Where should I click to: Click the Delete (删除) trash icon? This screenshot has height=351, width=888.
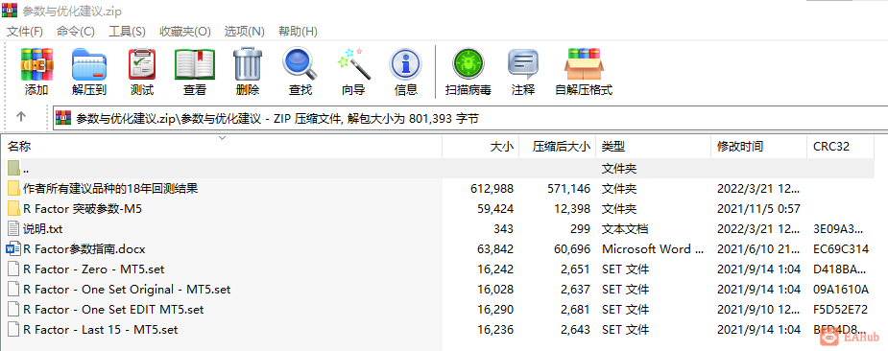click(x=248, y=64)
